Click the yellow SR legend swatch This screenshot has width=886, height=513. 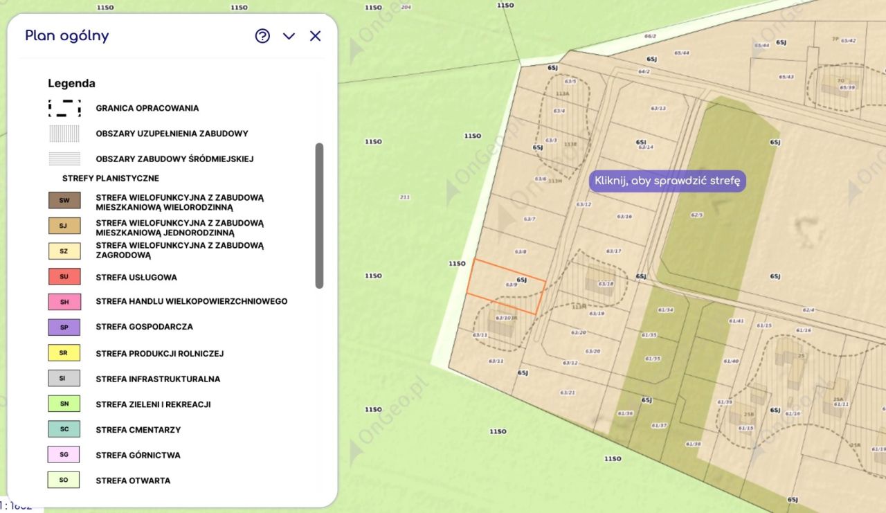[64, 353]
